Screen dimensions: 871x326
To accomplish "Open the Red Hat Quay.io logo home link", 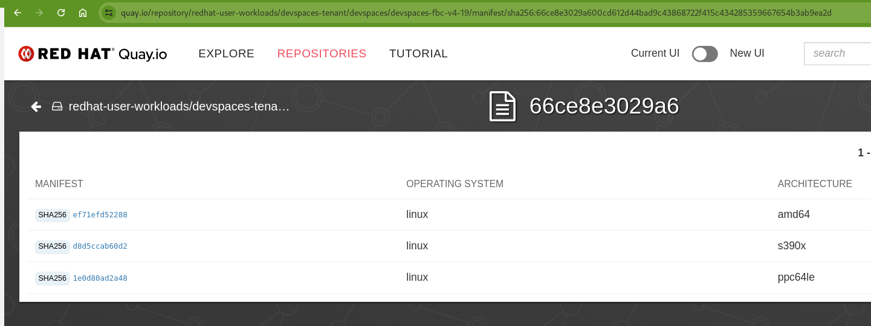I will (92, 54).
